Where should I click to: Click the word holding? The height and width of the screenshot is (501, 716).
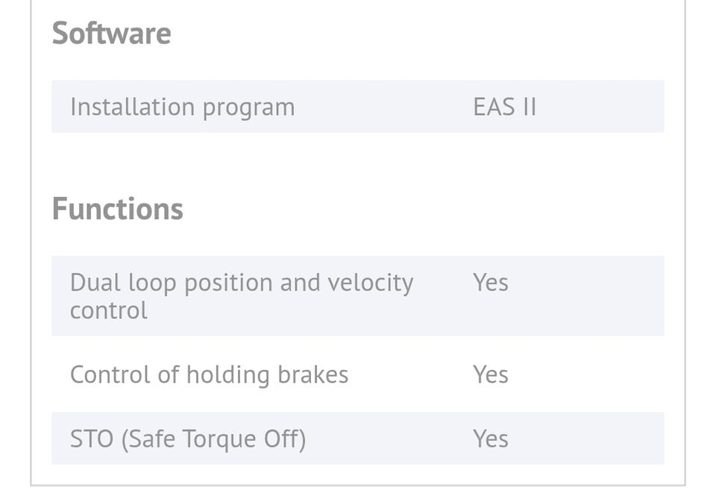coord(227,375)
